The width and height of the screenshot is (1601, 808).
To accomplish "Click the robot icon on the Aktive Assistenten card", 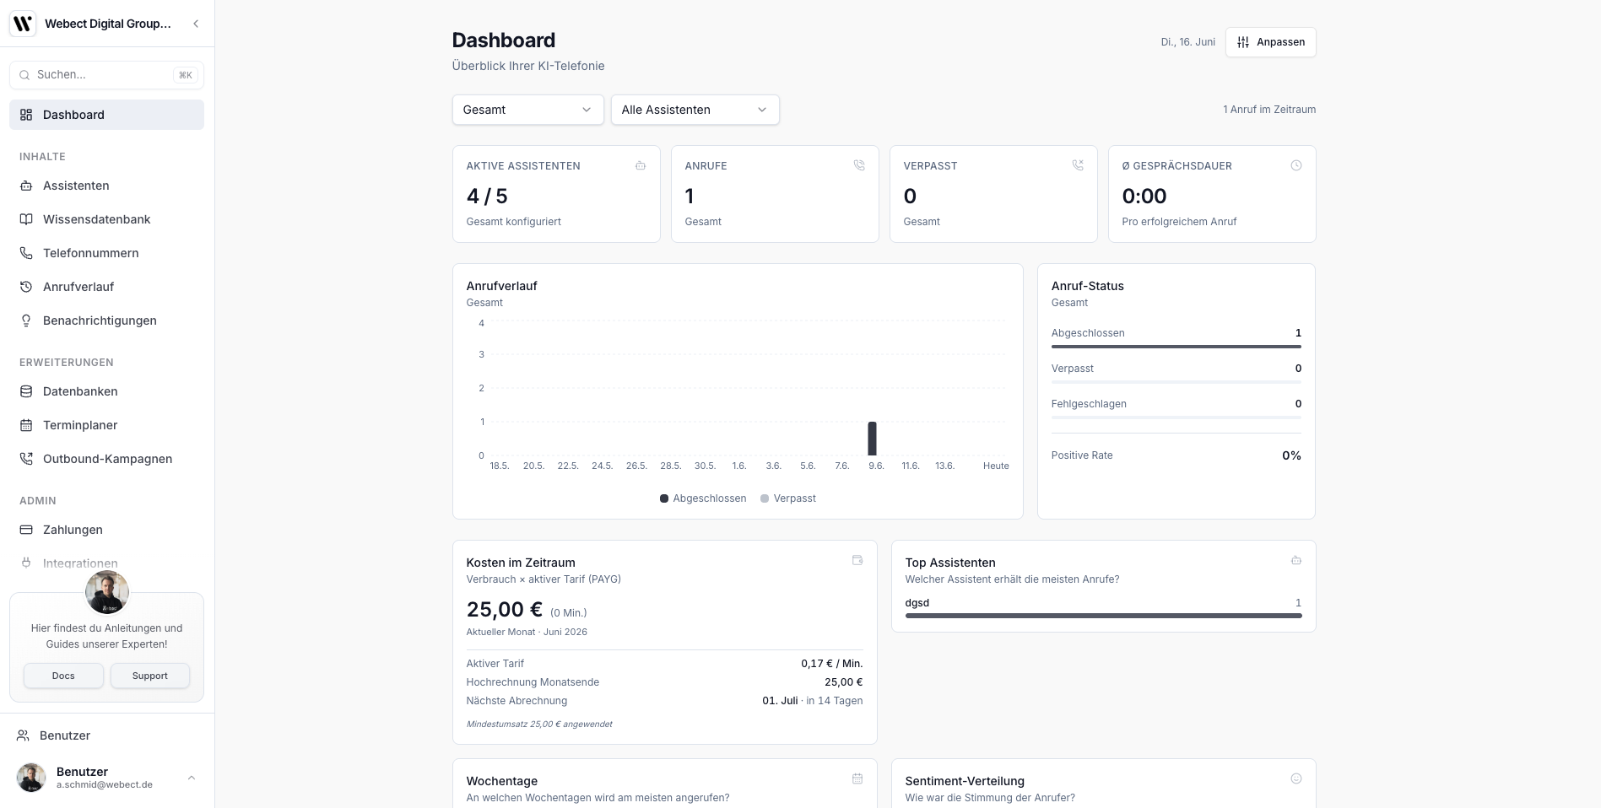I will tap(641, 165).
